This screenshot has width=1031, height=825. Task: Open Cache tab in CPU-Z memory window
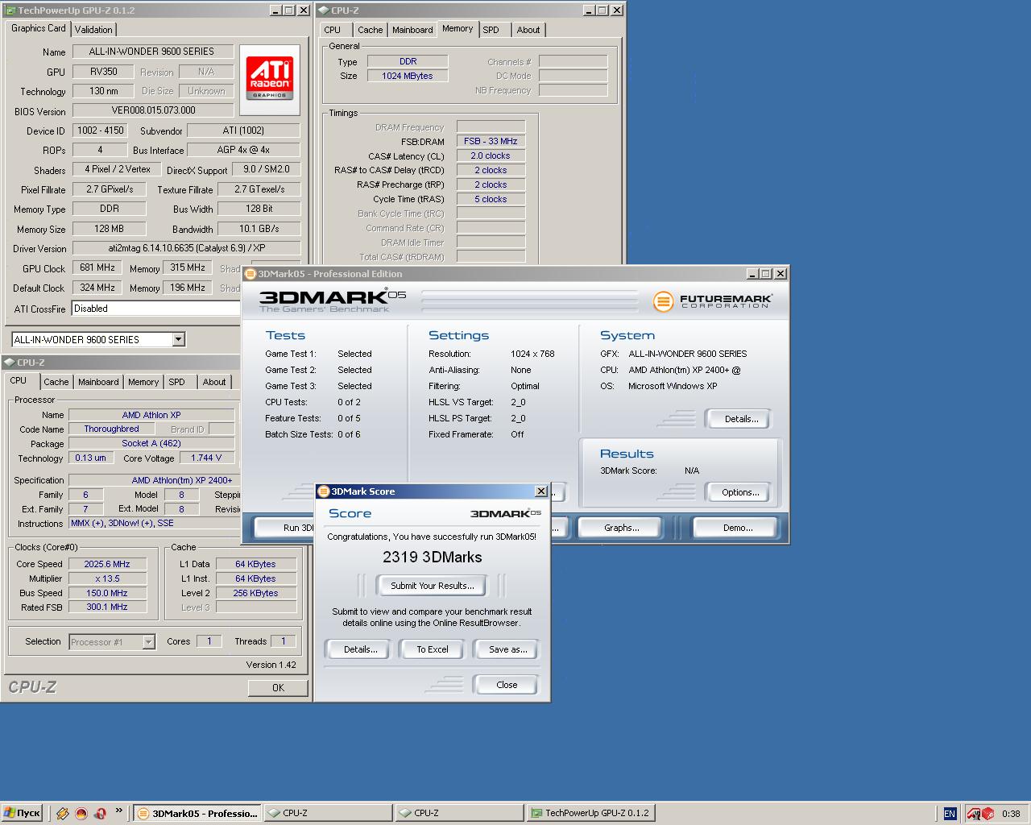371,30
